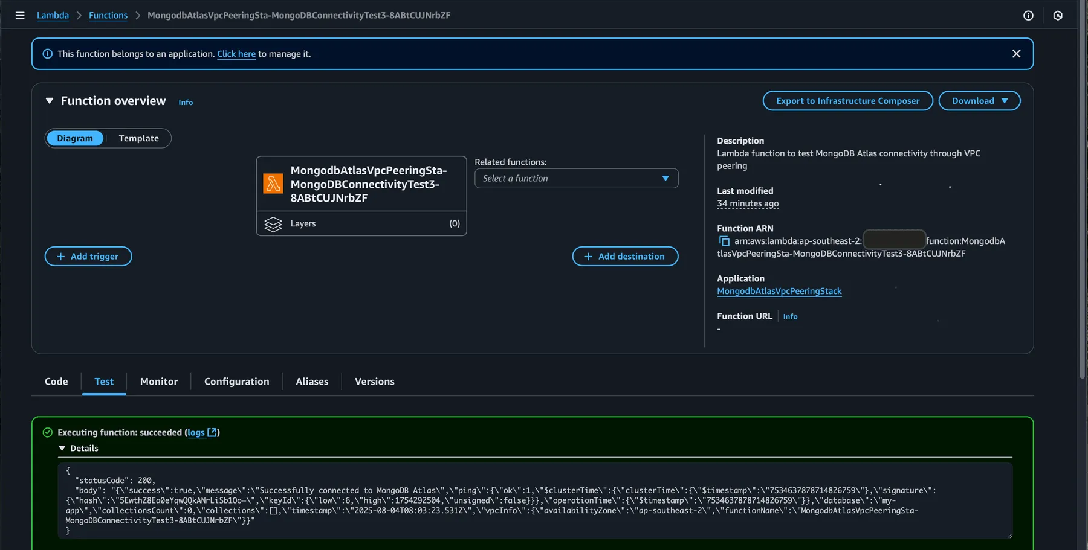
Task: Click the function name card in diagram
Action: (x=361, y=184)
